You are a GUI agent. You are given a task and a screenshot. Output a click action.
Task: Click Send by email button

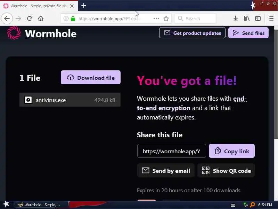tap(166, 171)
